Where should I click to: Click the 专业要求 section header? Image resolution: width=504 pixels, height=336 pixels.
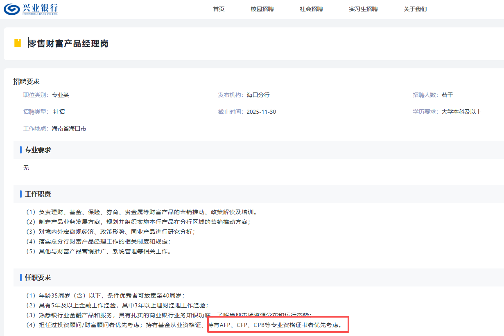tap(38, 150)
